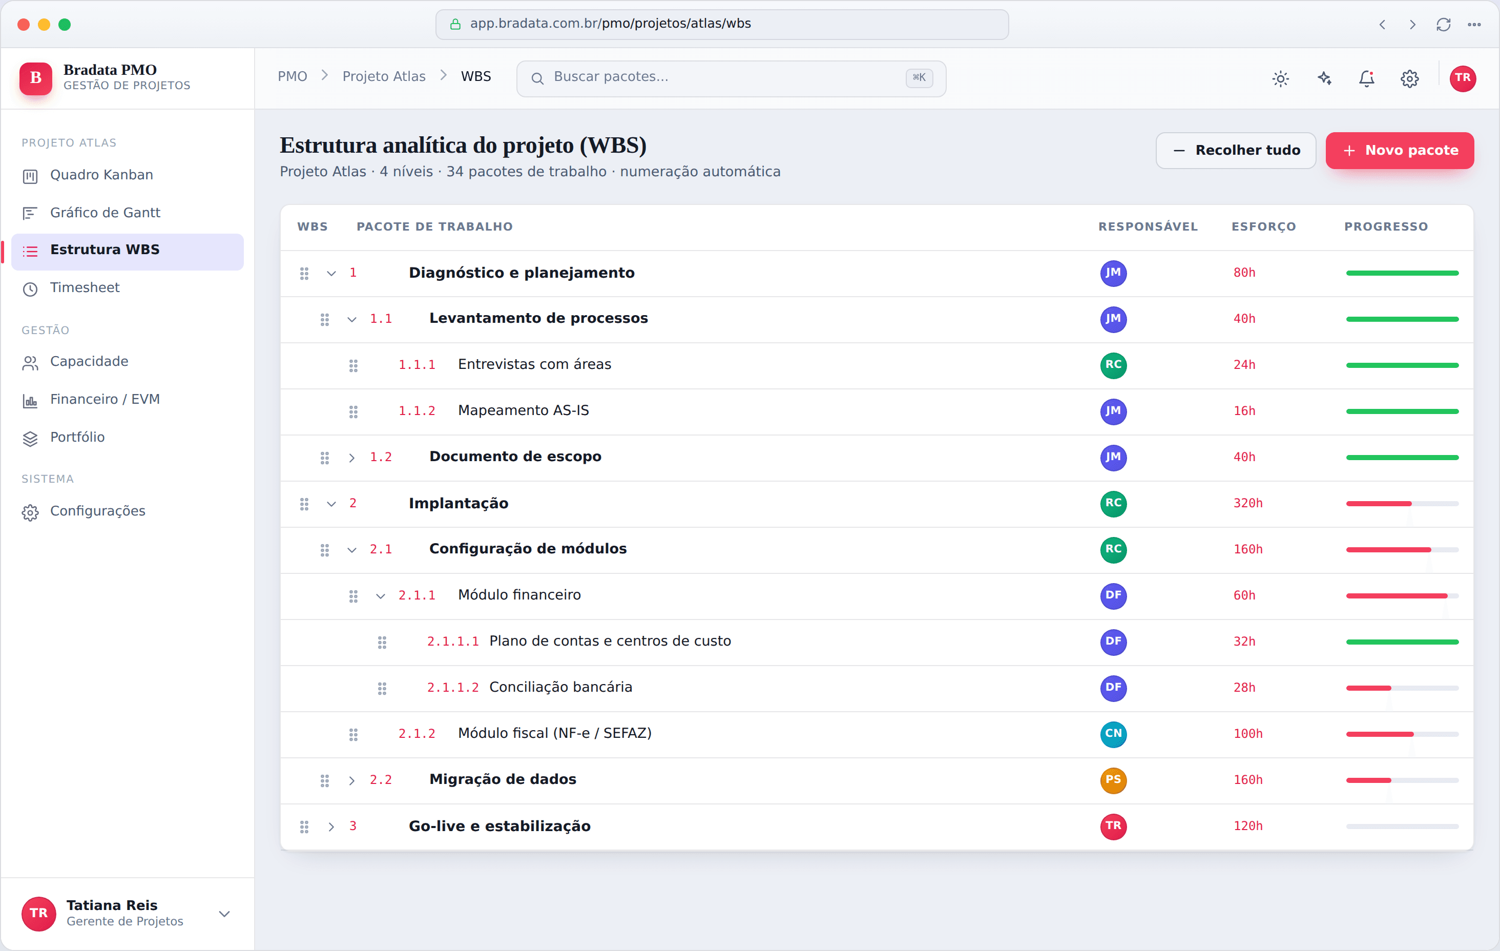The height and width of the screenshot is (951, 1500).
Task: Reload the page
Action: tap(1443, 24)
